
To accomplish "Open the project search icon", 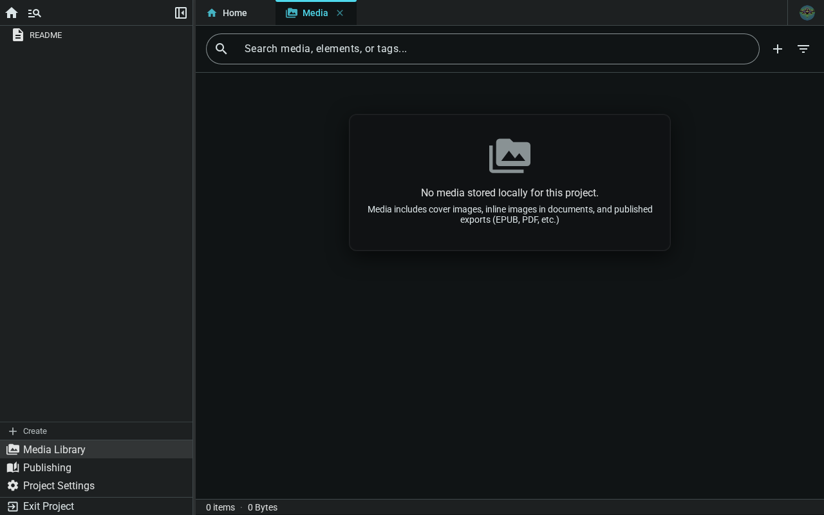I will [35, 13].
